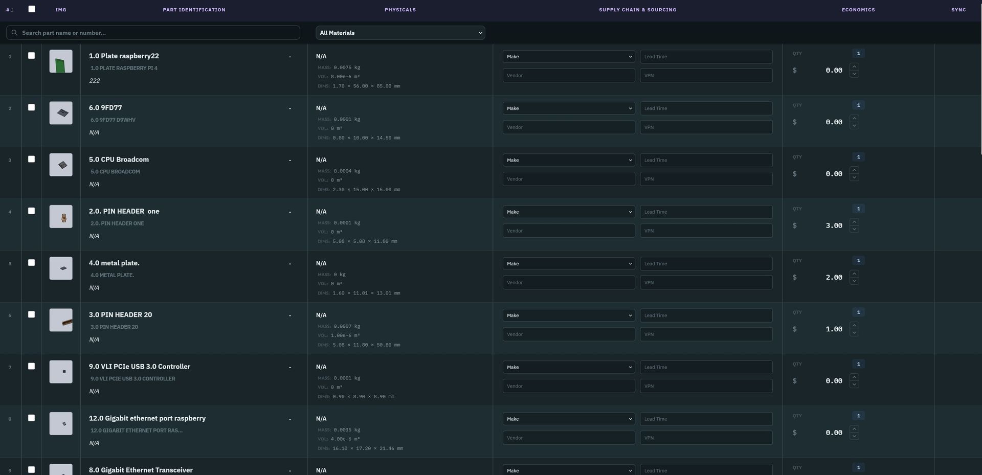Open Make dropdown for 9.0 VLI PCIe controller
The width and height of the screenshot is (982, 475).
tap(569, 367)
